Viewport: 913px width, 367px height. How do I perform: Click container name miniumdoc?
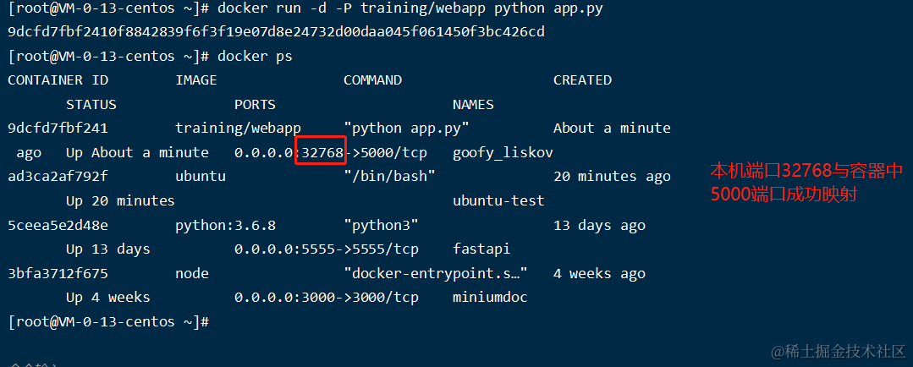490,298
